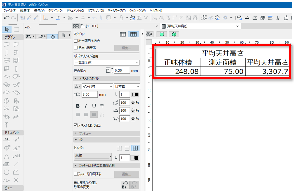Open schedule scheme settings gear
The width and height of the screenshot is (294, 196).
[149, 34]
